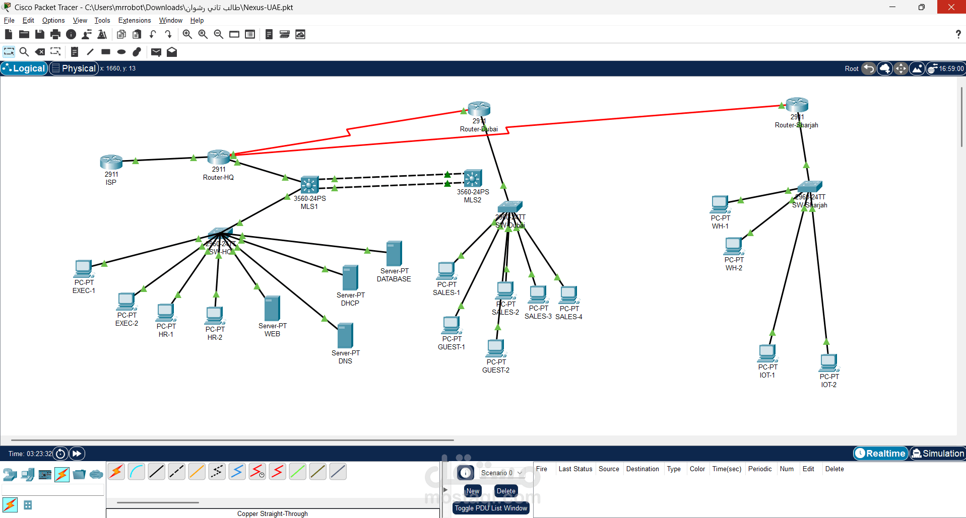Open a file with the folder icon

(24, 34)
